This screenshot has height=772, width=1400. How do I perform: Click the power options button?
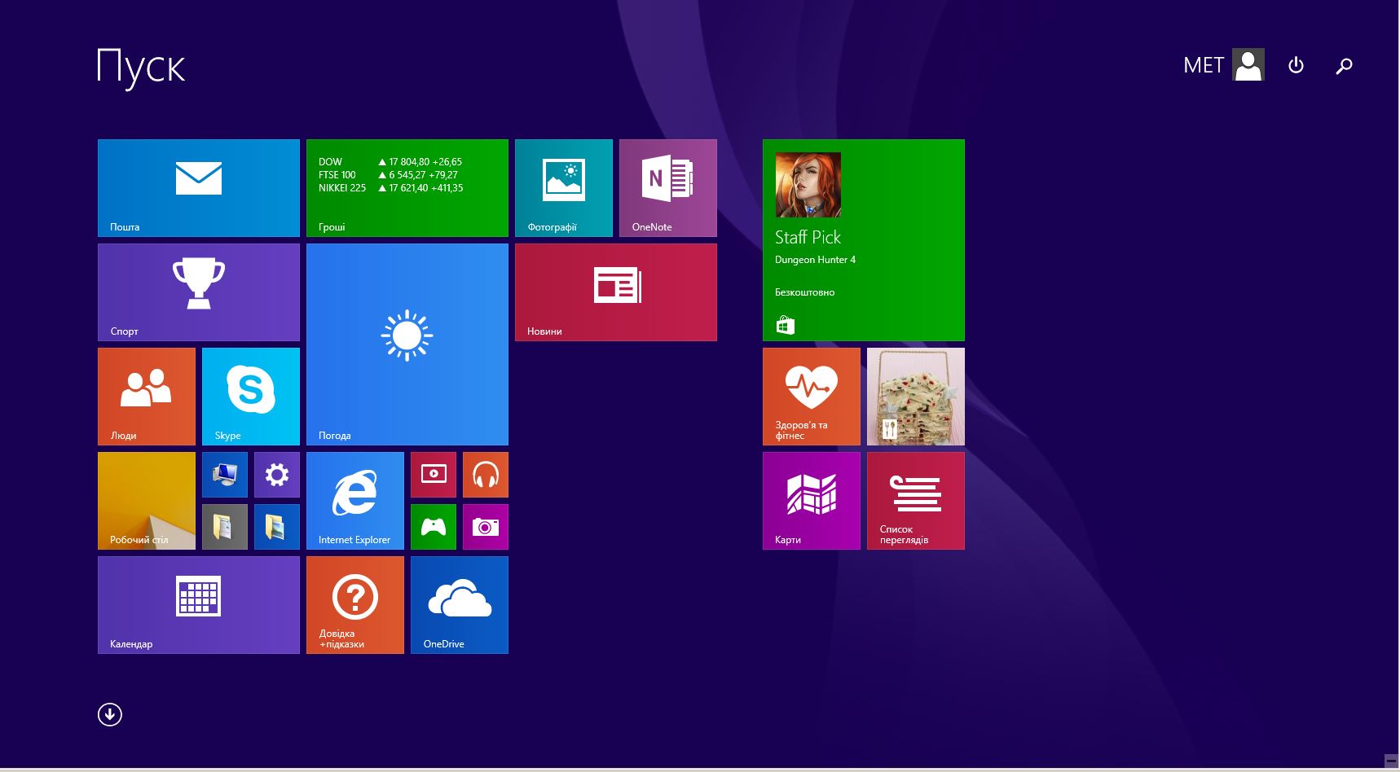[1296, 65]
